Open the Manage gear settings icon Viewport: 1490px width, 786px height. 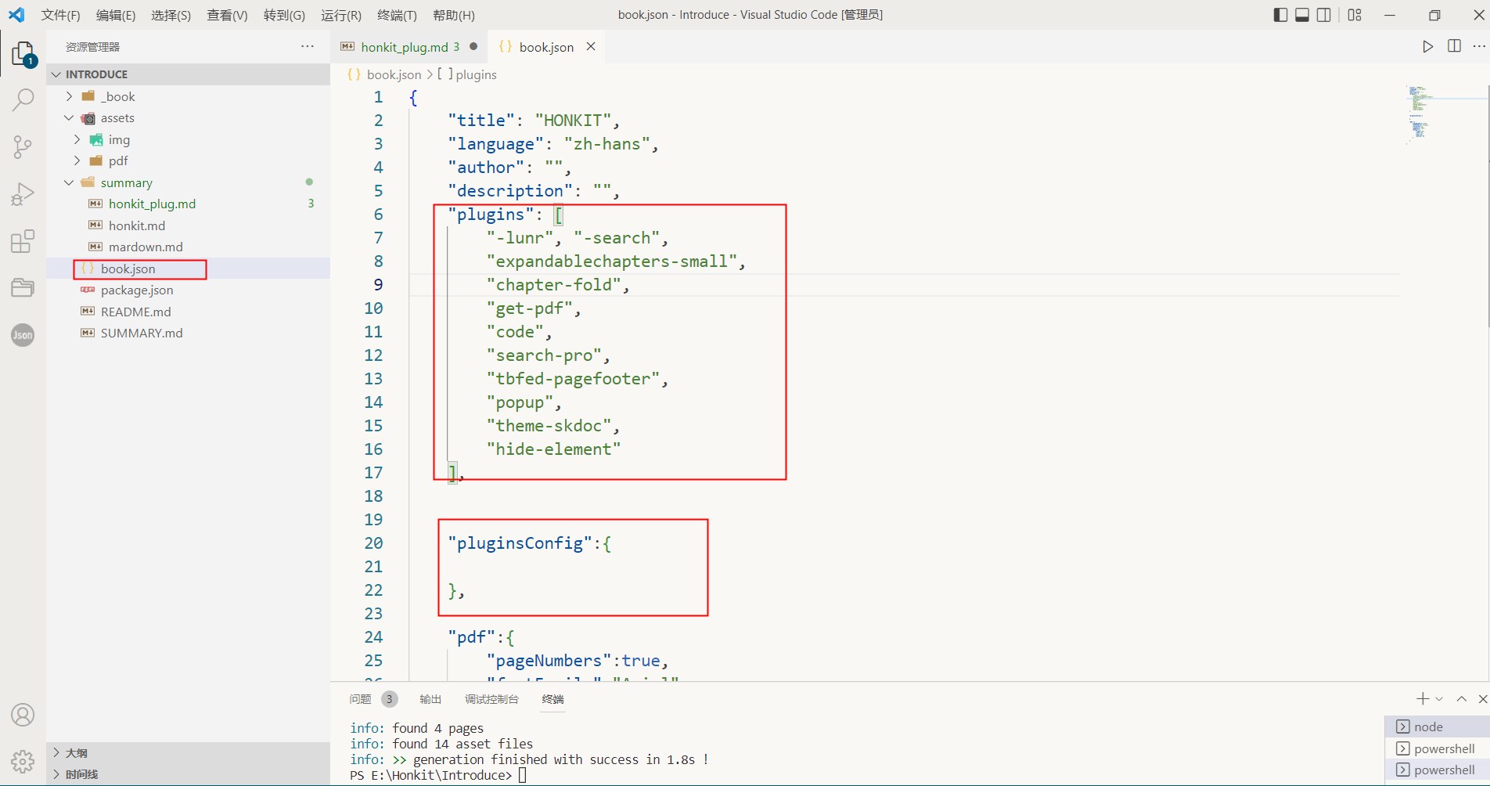click(23, 761)
